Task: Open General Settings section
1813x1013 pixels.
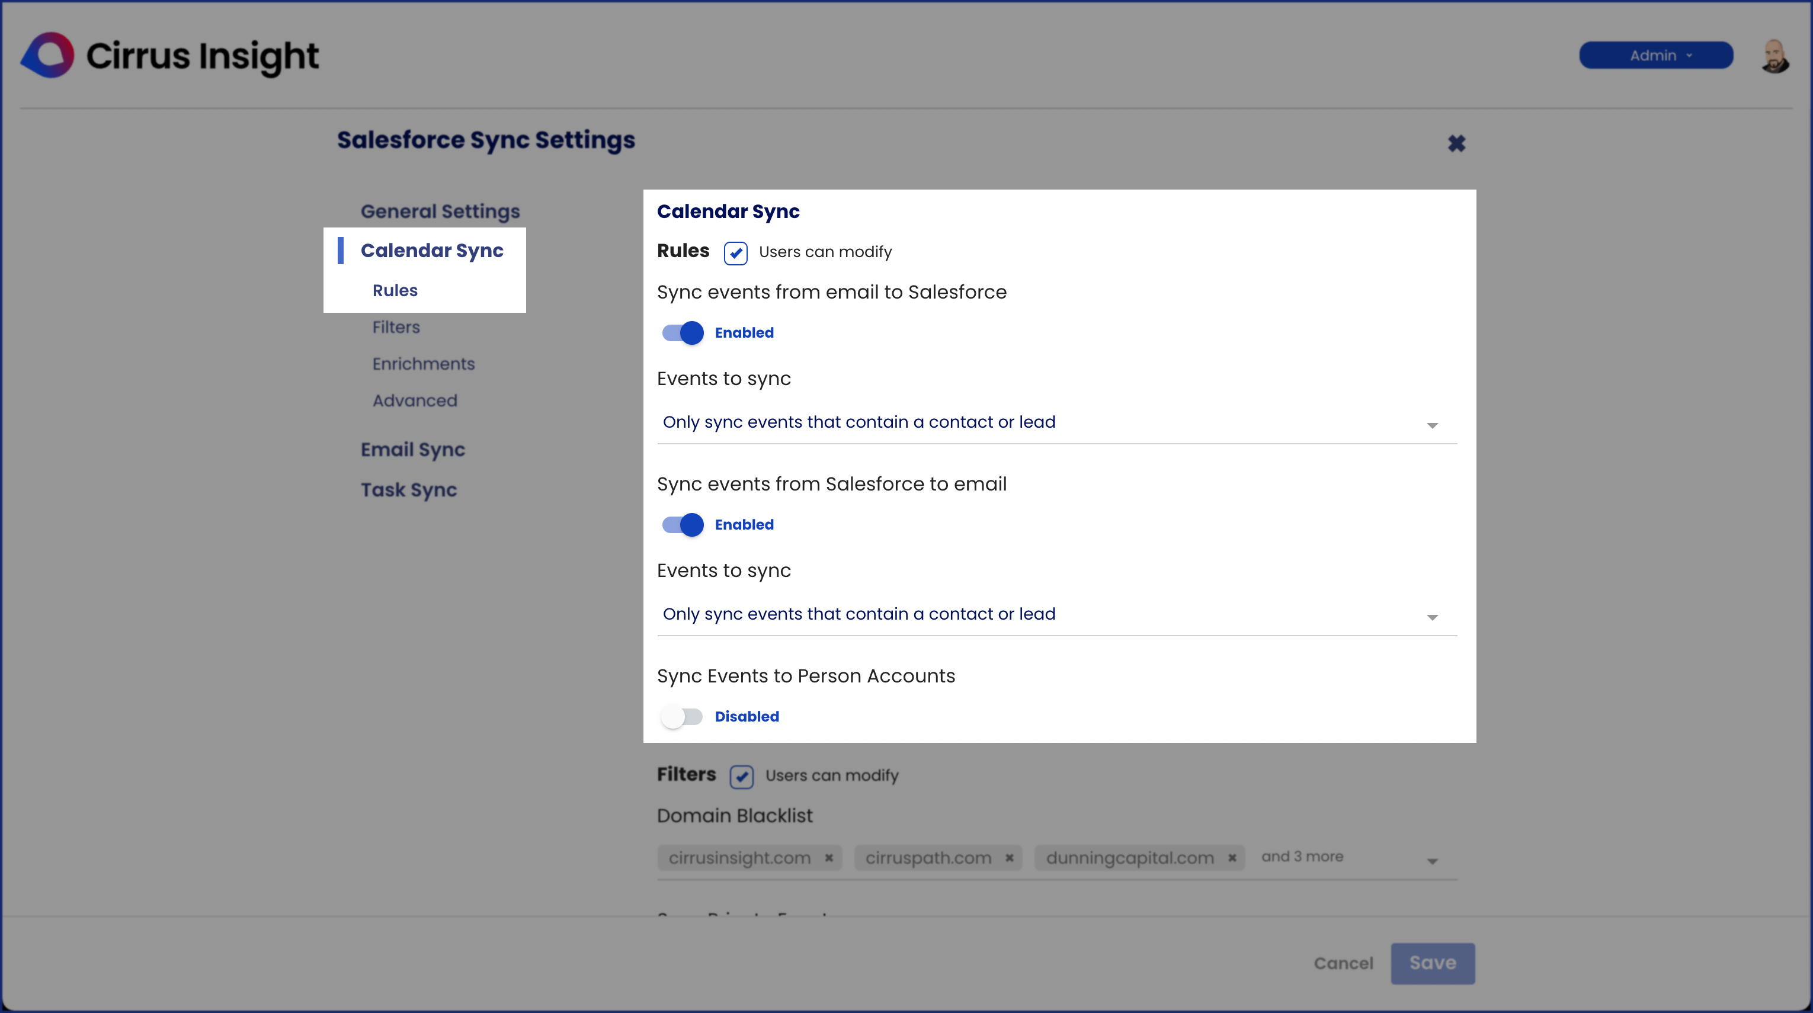Action: [440, 211]
